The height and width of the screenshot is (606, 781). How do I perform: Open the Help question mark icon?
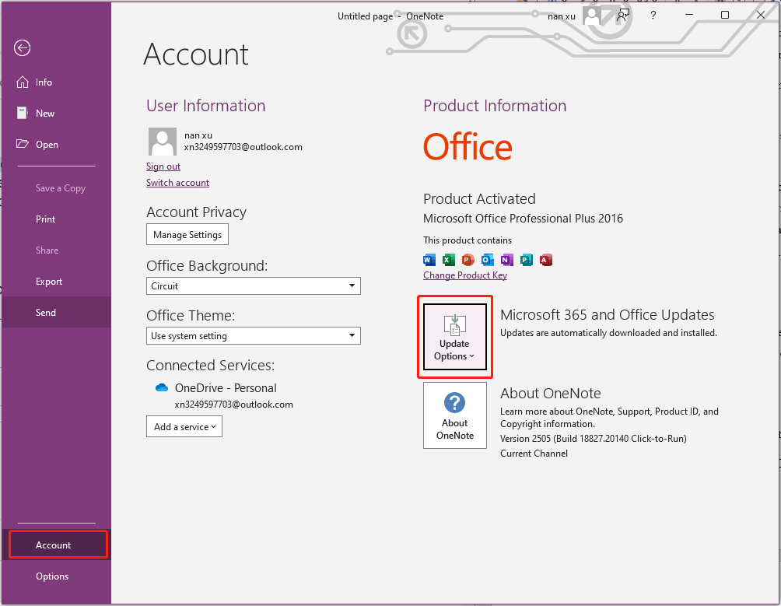[x=653, y=16]
